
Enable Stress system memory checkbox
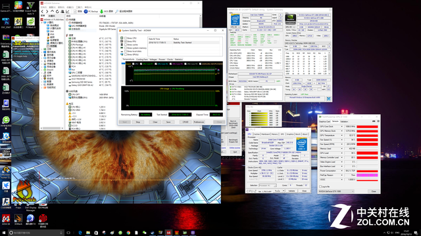click(126, 48)
